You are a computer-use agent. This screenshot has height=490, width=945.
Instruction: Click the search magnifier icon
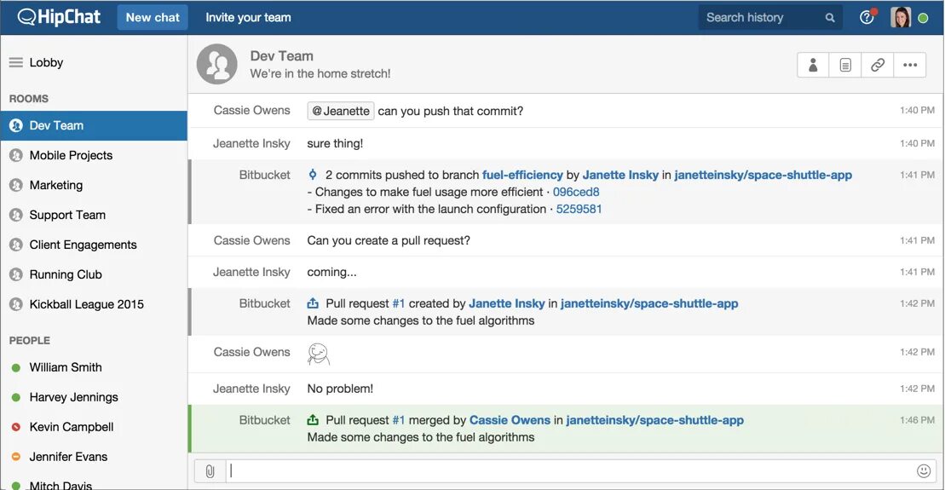point(830,18)
